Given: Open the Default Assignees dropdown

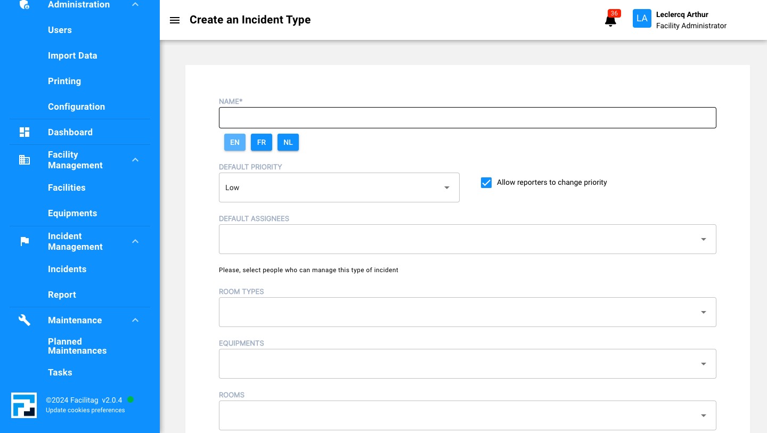Looking at the screenshot, I should click(x=467, y=239).
